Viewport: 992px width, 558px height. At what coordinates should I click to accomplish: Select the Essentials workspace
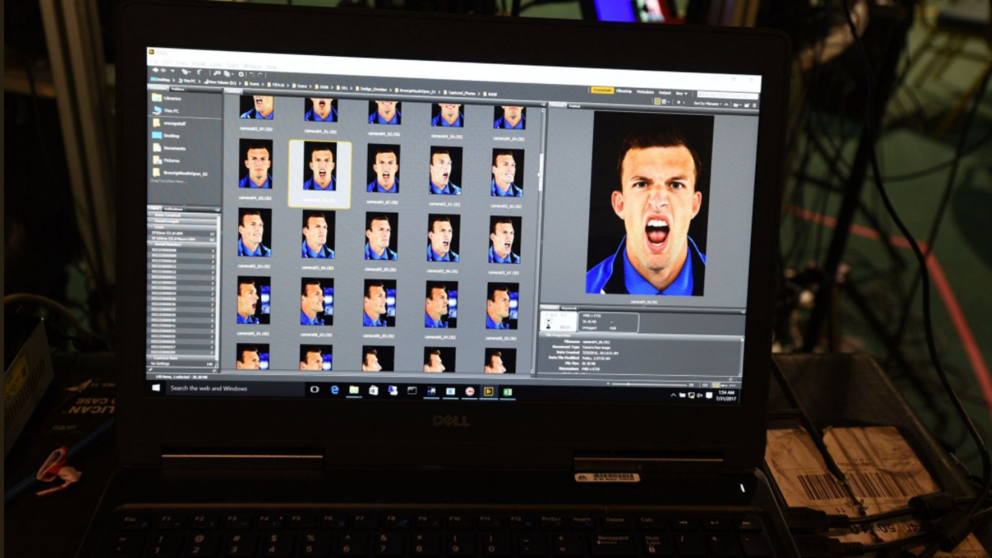click(x=602, y=90)
